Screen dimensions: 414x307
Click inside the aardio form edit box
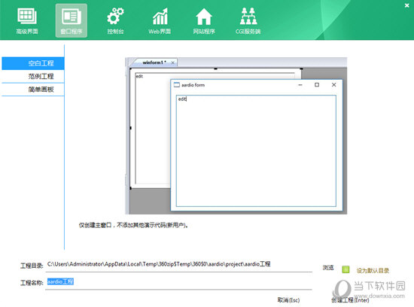pyautogui.click(x=256, y=150)
